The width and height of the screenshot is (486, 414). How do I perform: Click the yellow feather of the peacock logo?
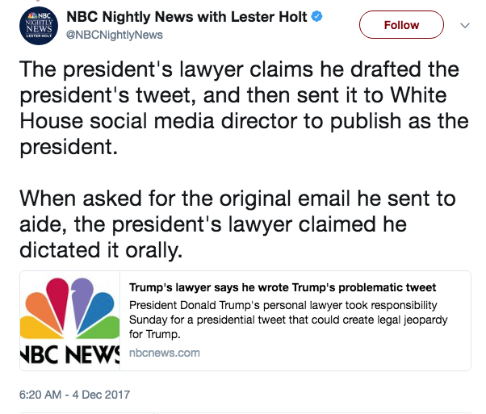click(x=37, y=328)
